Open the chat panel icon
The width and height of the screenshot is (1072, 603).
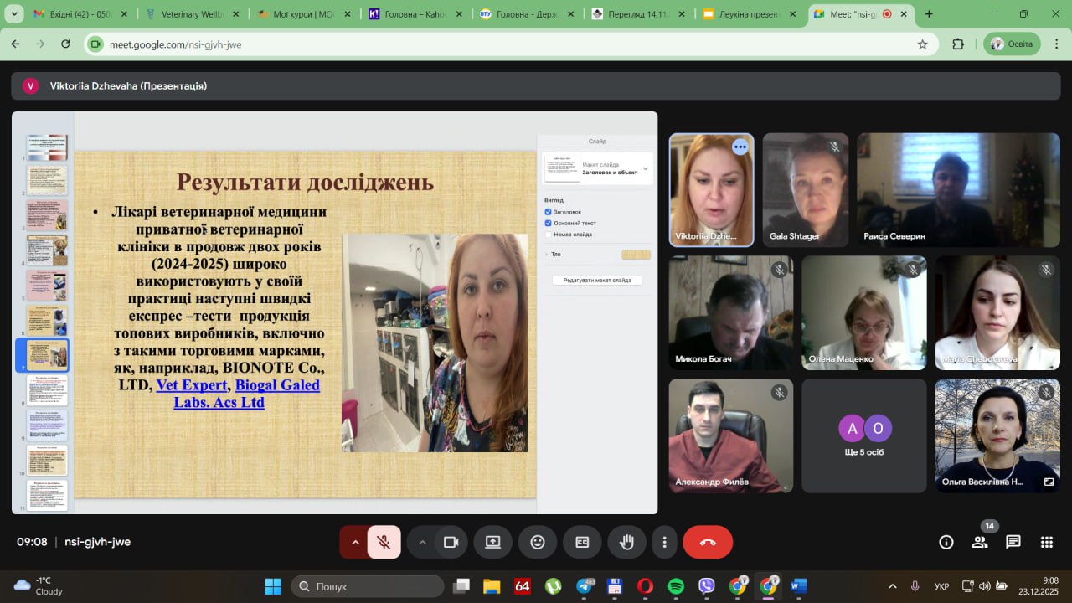[x=1013, y=542]
